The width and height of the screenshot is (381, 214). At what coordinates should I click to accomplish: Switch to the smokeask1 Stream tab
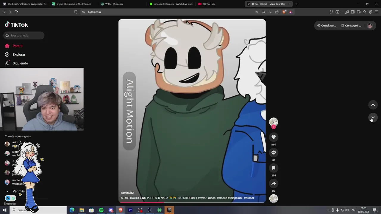pos(171,4)
